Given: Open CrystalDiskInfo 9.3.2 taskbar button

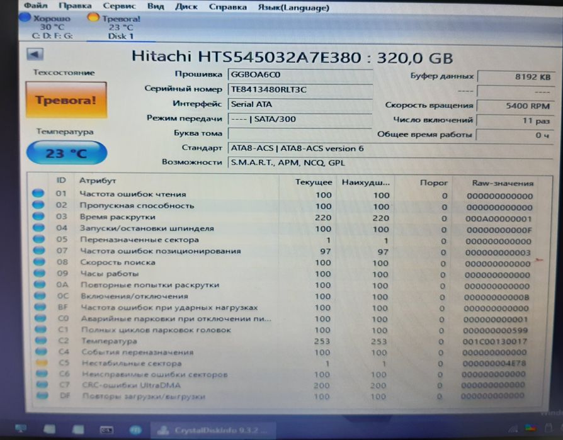Looking at the screenshot, I should 213,430.
